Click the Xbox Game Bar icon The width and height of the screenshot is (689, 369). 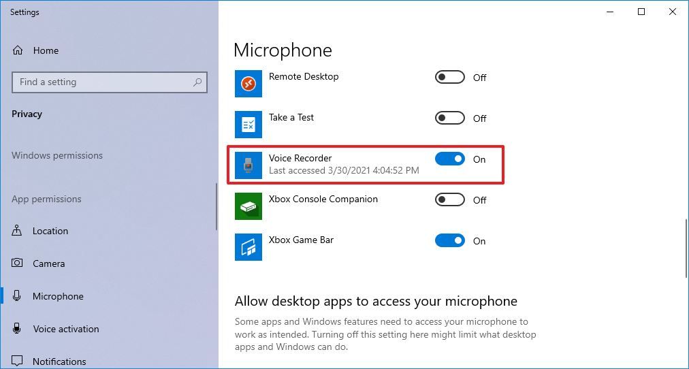point(249,247)
